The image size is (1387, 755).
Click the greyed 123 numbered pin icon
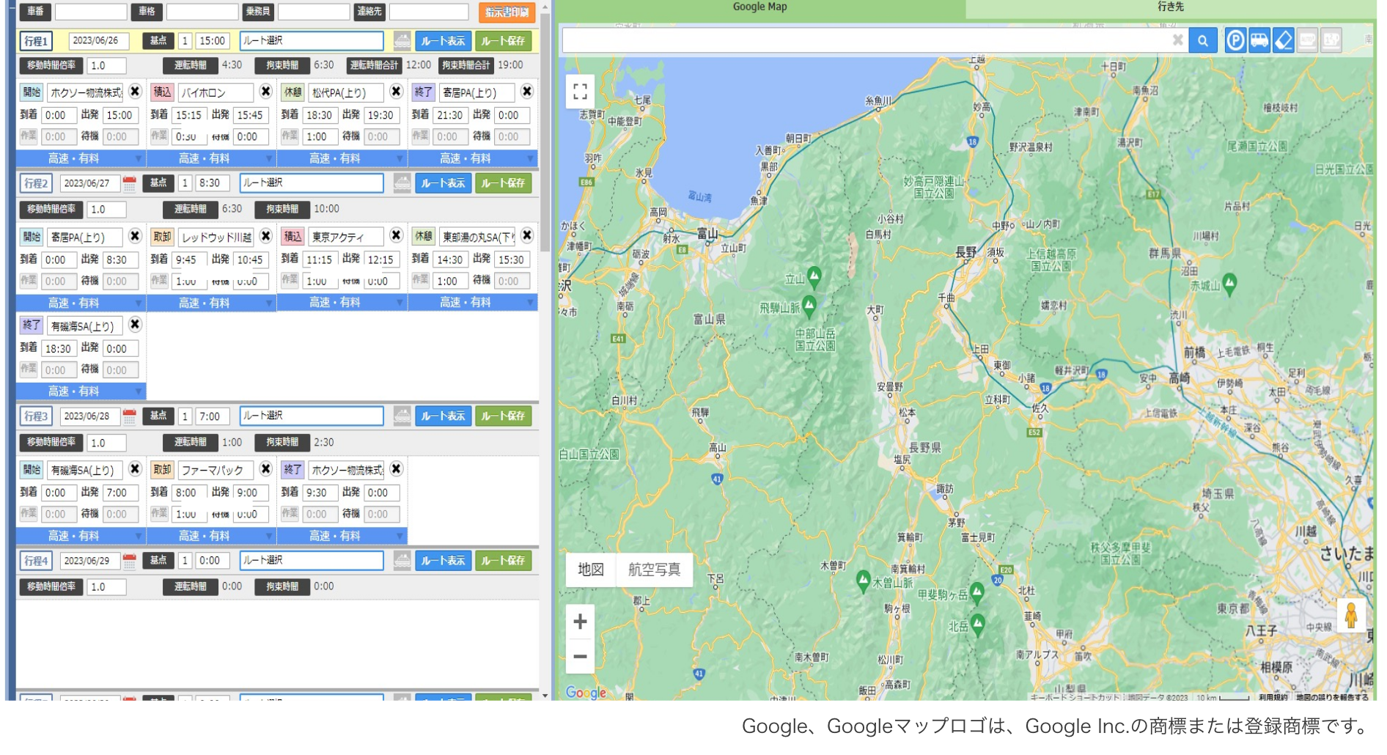click(1332, 40)
